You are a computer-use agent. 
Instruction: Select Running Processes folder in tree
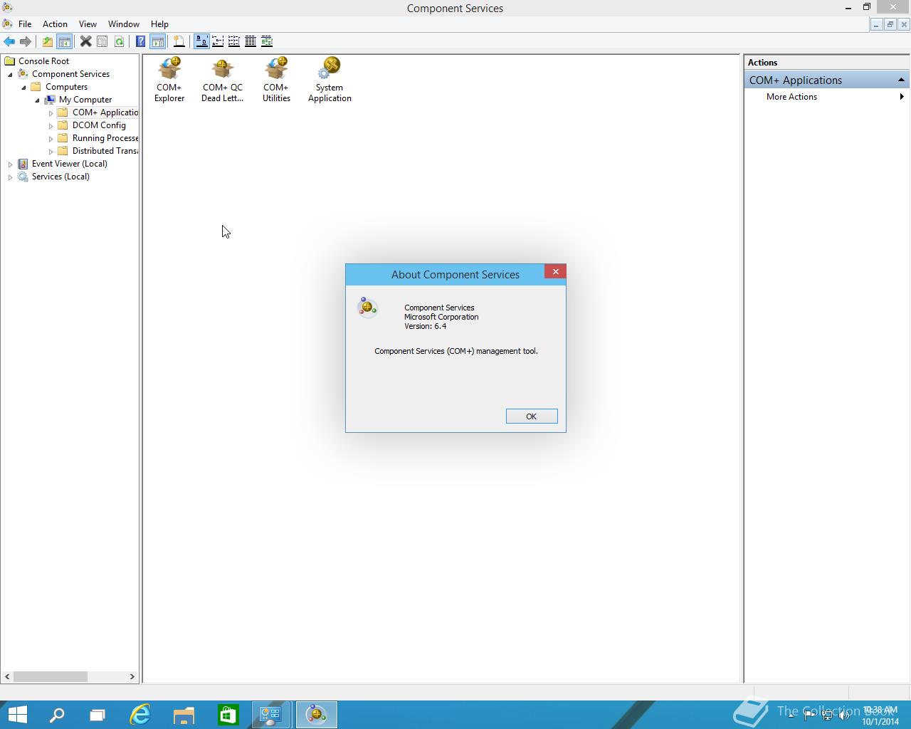(105, 138)
